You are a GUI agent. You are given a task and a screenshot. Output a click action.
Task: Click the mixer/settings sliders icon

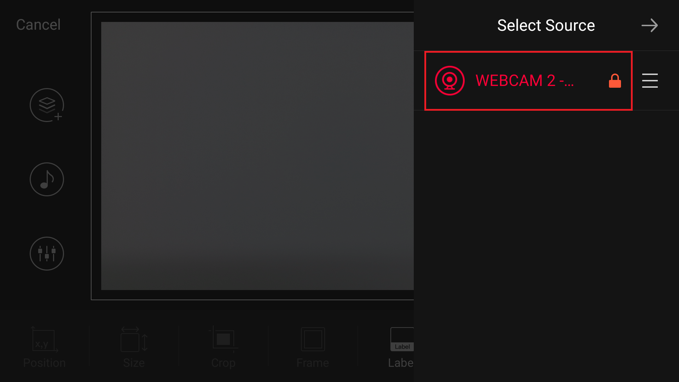pyautogui.click(x=47, y=254)
